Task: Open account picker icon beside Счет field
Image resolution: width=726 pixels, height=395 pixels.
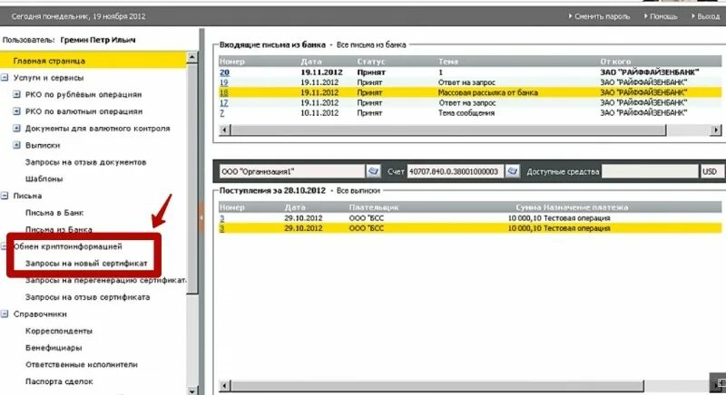Action: click(x=512, y=171)
